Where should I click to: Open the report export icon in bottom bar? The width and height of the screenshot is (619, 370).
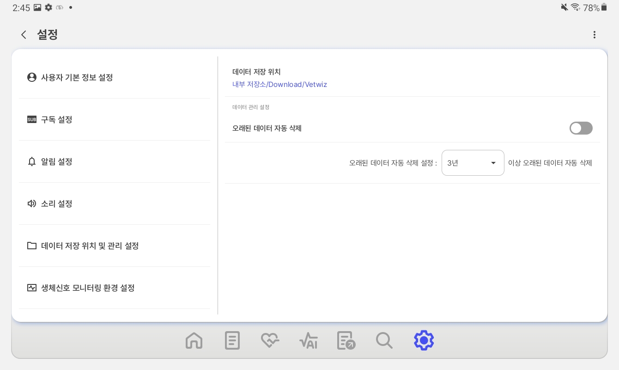(346, 340)
